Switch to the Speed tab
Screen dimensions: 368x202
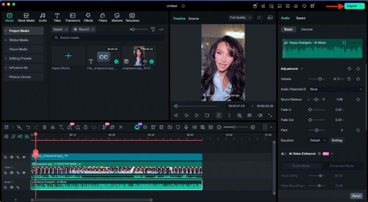click(x=301, y=18)
